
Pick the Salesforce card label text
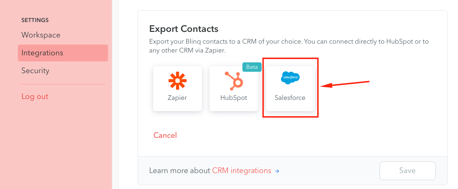click(x=290, y=98)
